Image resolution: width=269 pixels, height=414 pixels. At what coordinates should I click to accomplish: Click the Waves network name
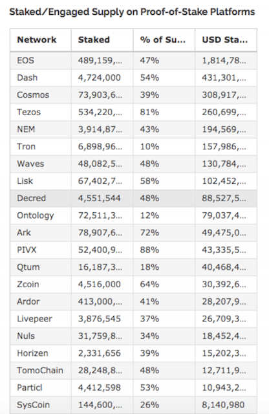click(x=30, y=164)
